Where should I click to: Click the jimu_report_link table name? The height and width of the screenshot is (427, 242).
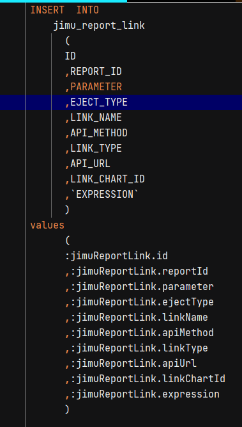click(99, 26)
